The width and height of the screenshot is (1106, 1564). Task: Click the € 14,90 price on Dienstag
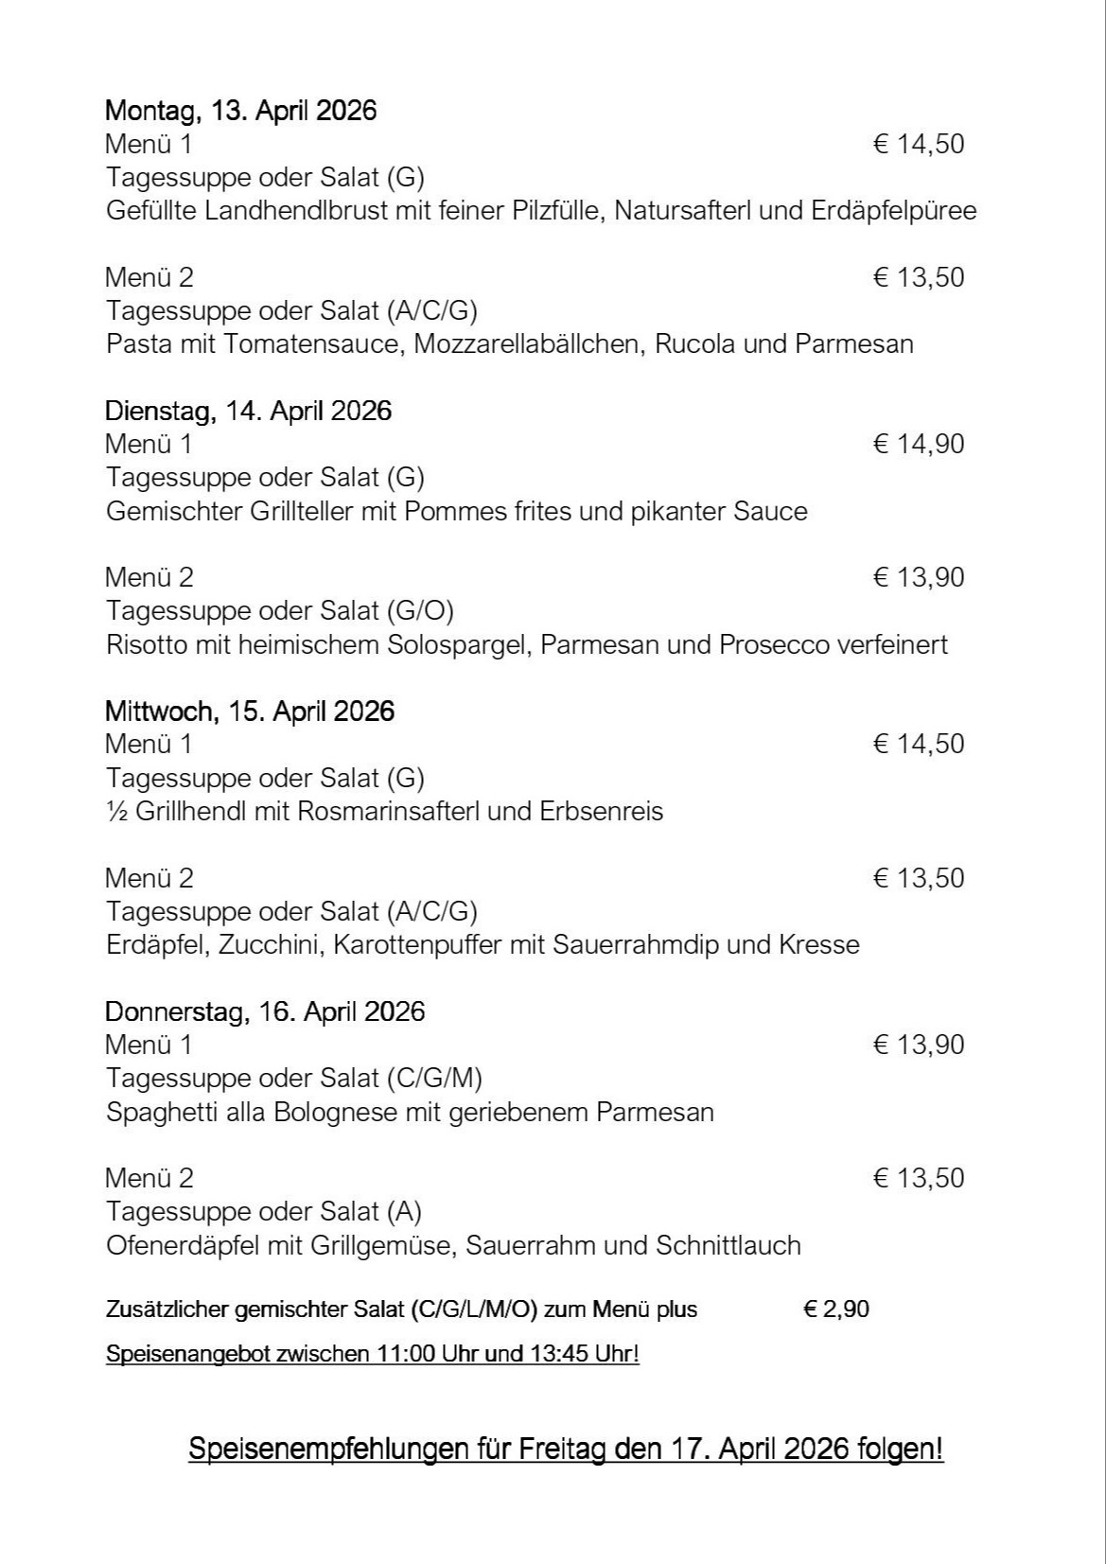click(918, 444)
